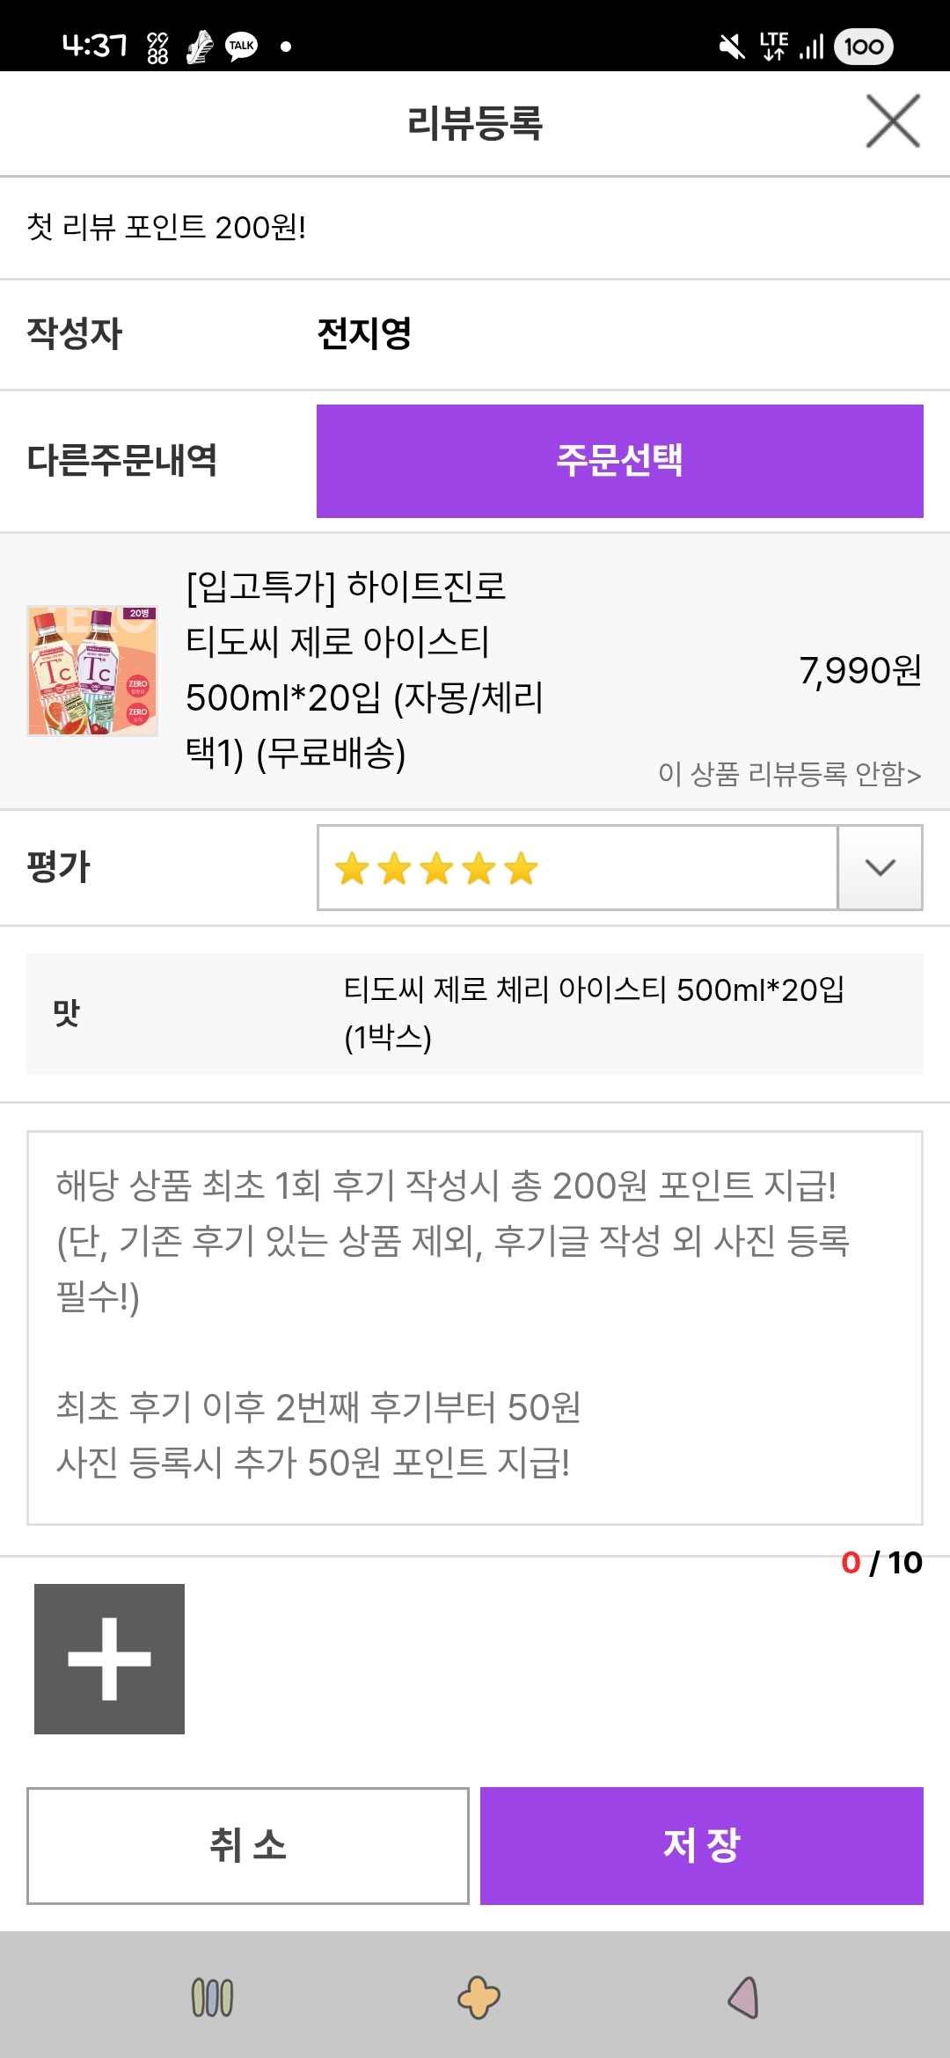Open the star rating dropdown arrow

click(x=880, y=867)
